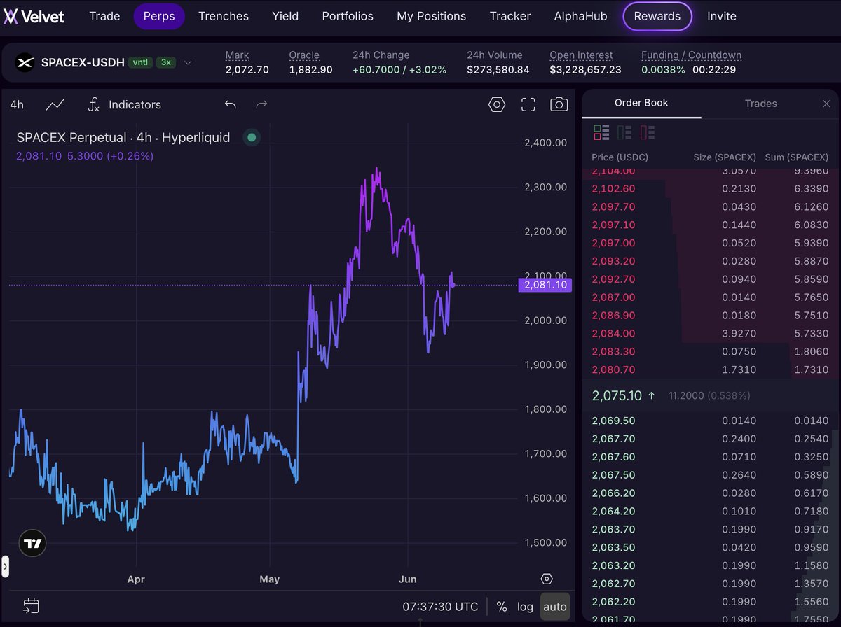Click the SPACEX Perpetual chart title
This screenshot has height=627, width=841.
[123, 137]
